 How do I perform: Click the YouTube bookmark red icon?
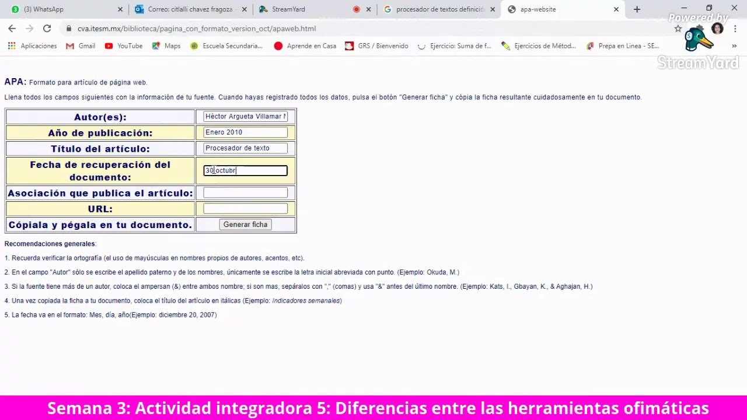point(109,46)
